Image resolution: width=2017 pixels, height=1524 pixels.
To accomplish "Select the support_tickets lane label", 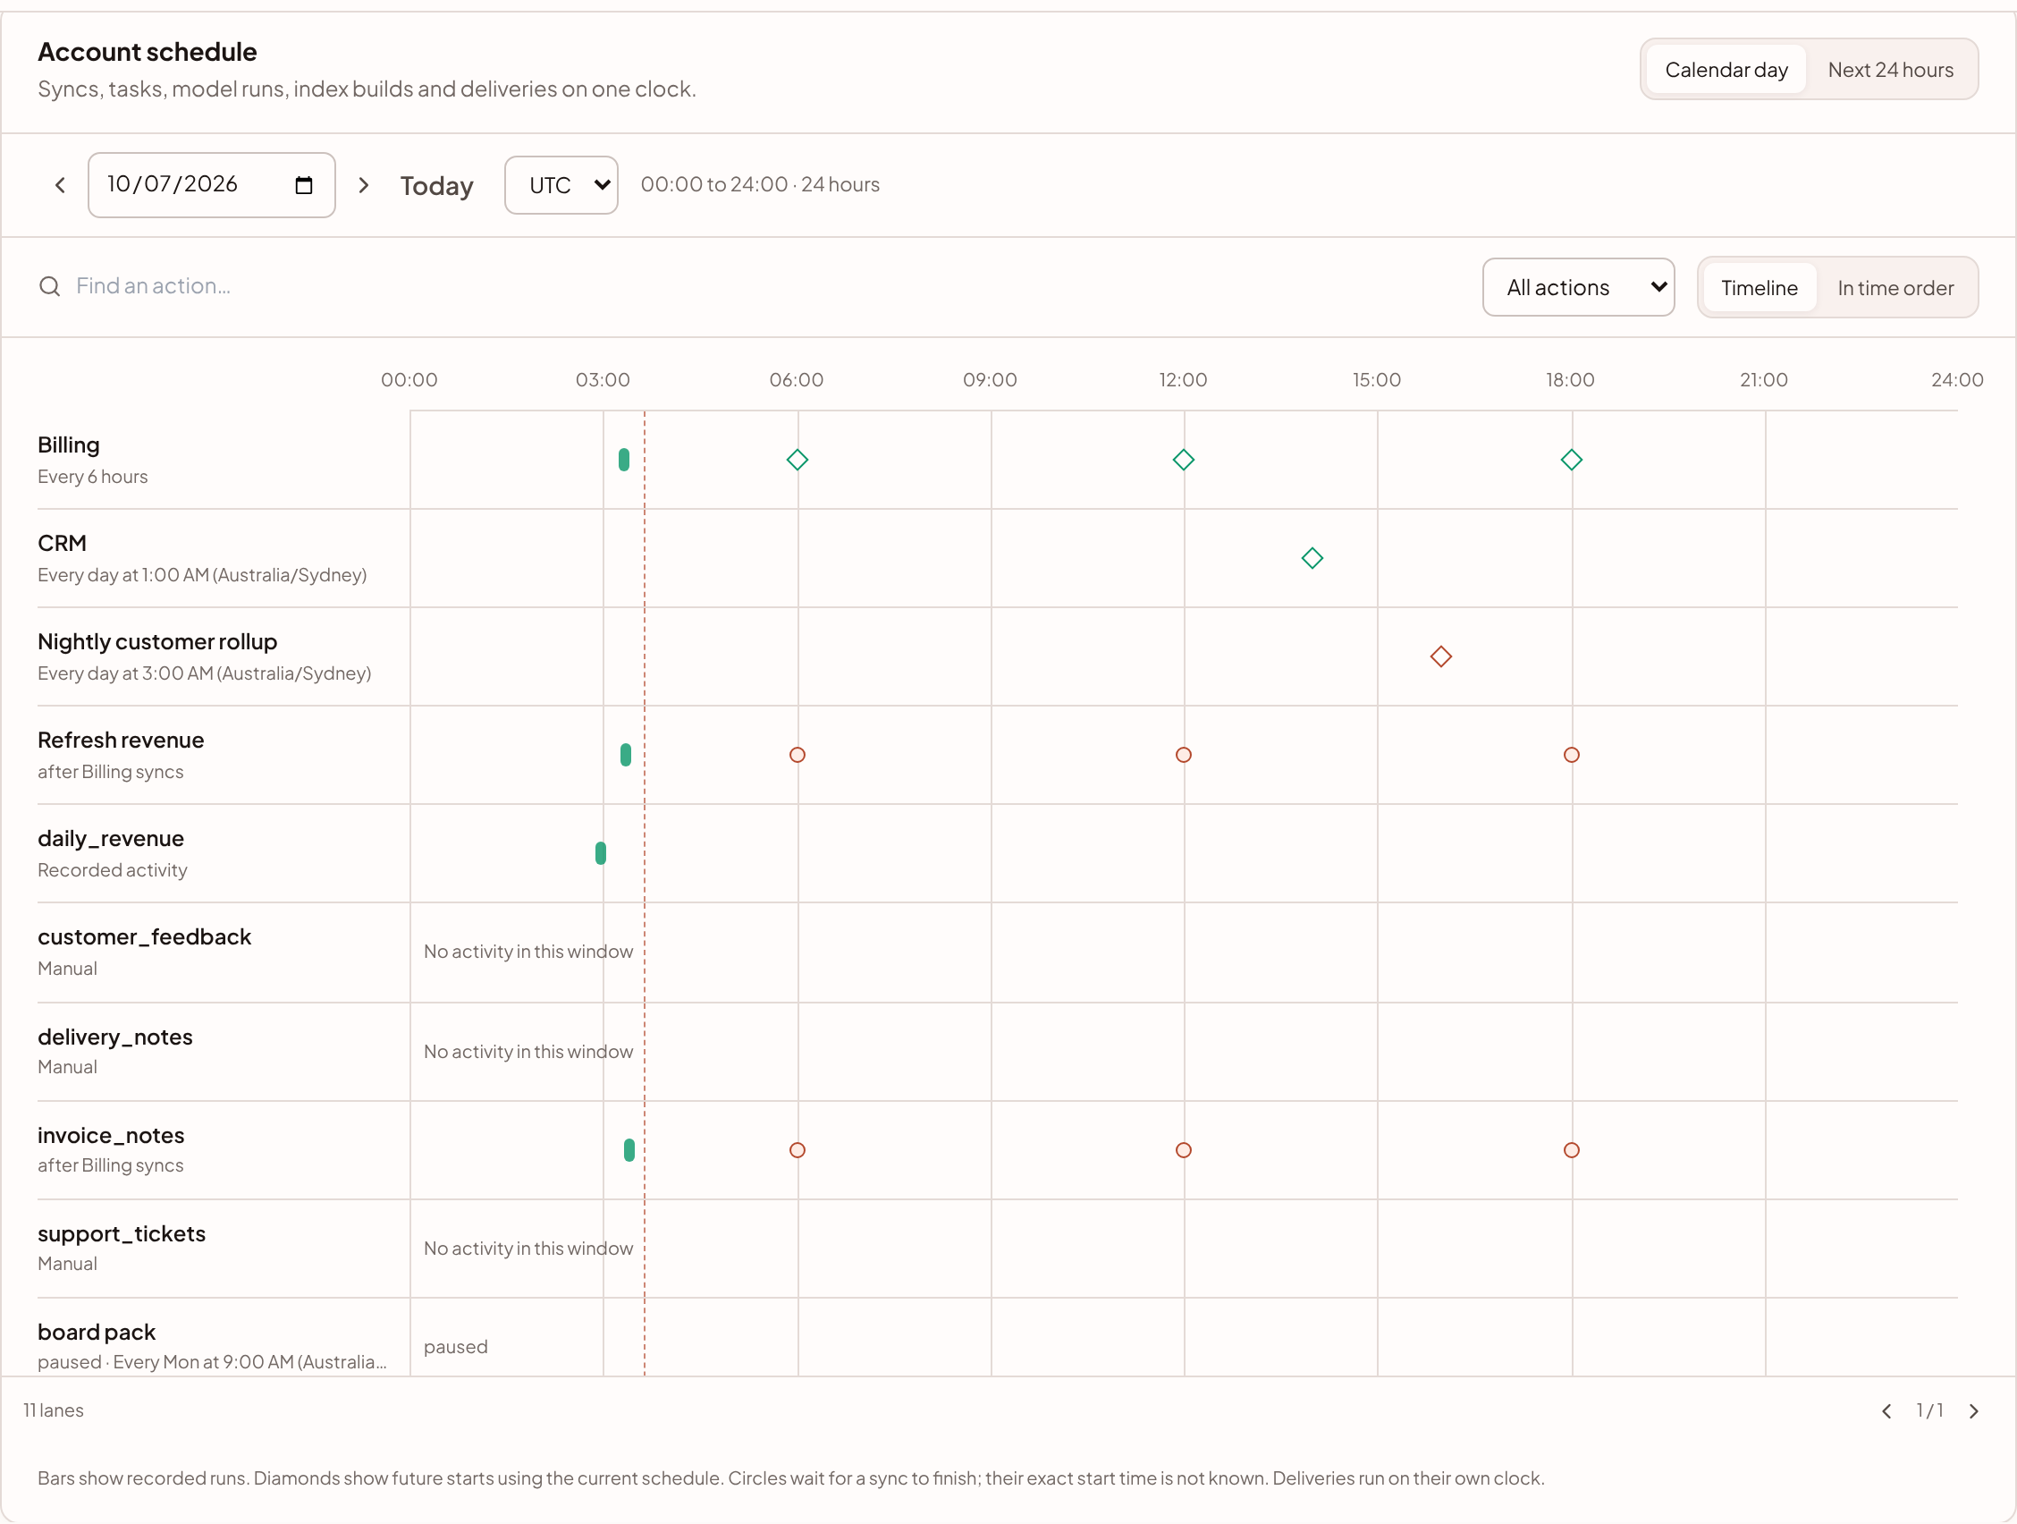I will pos(122,1234).
